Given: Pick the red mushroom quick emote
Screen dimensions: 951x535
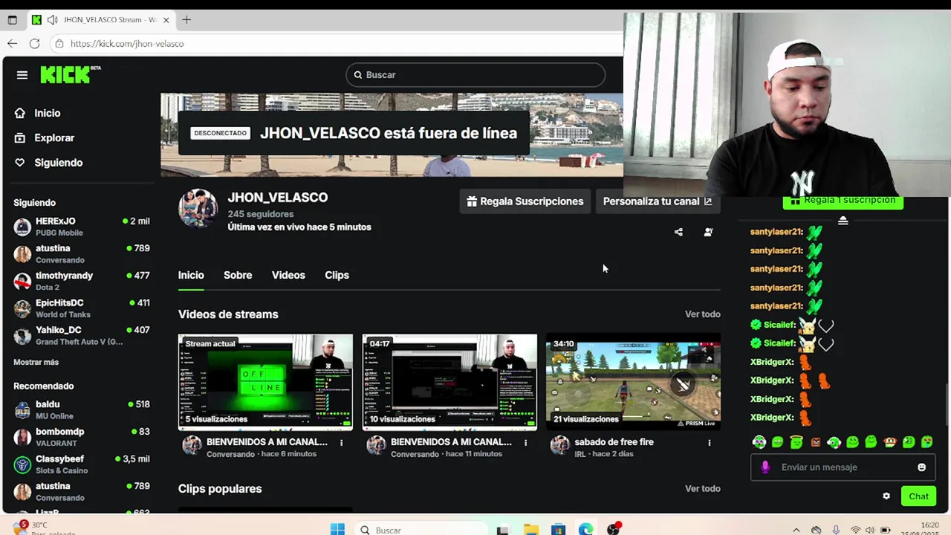Looking at the screenshot, I should (x=890, y=442).
